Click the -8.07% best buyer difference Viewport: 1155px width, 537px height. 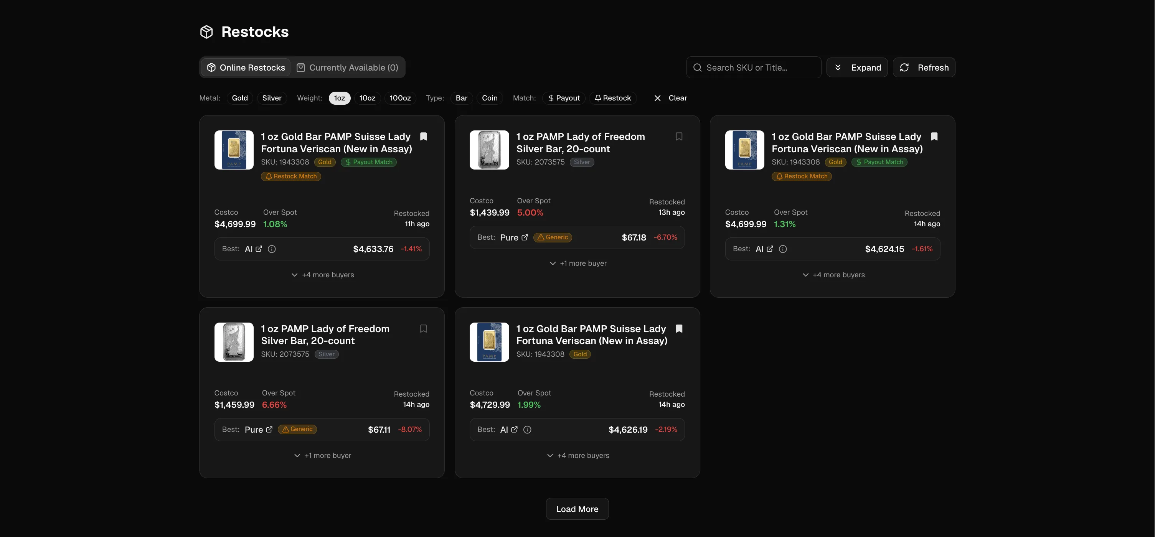(410, 430)
